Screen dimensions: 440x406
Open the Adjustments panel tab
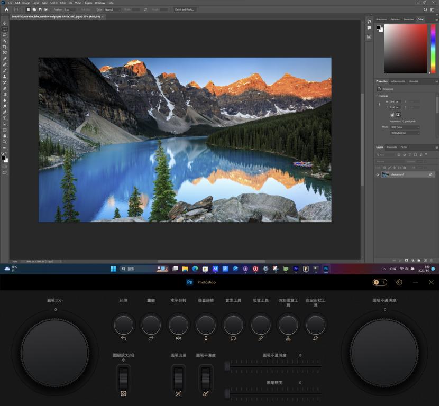[x=398, y=81]
